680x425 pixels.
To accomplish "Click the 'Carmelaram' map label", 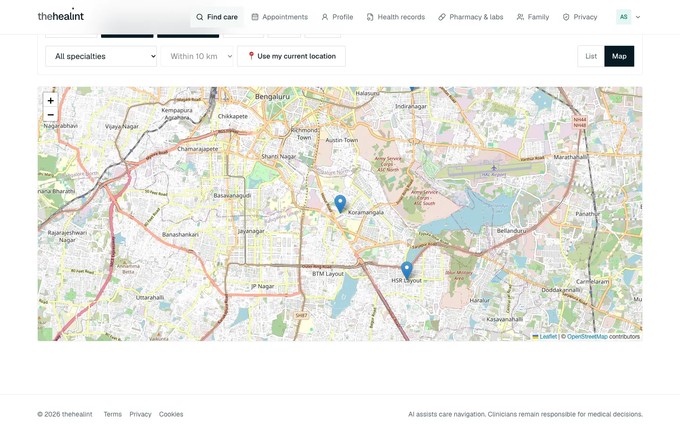I will pyautogui.click(x=593, y=281).
